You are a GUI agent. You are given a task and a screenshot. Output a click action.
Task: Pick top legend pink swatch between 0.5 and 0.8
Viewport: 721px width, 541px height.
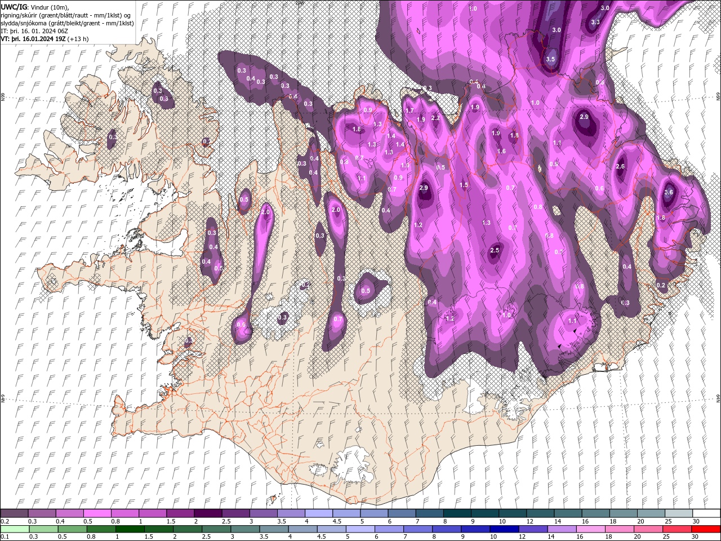point(97,513)
